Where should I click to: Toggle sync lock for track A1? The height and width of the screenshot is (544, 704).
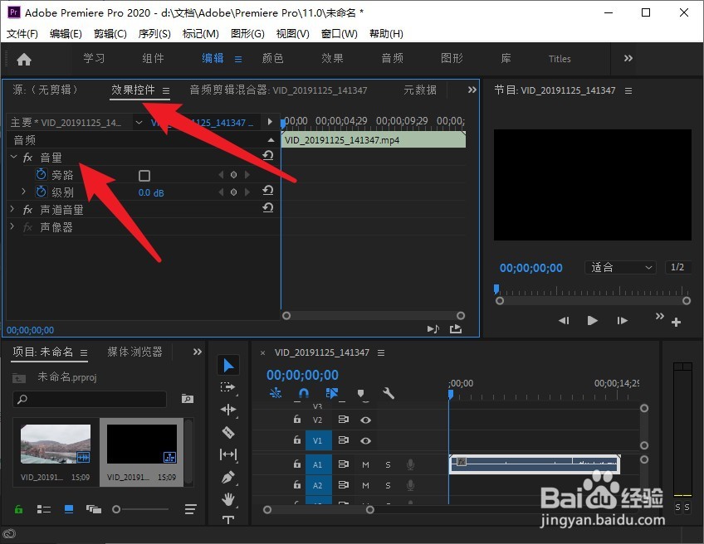343,464
